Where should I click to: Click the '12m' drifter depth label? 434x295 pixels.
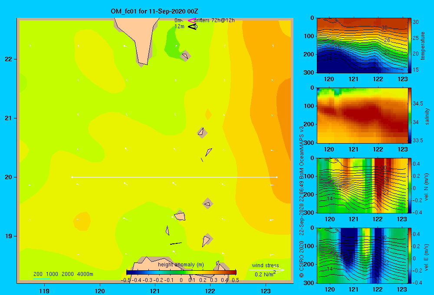pyautogui.click(x=179, y=26)
